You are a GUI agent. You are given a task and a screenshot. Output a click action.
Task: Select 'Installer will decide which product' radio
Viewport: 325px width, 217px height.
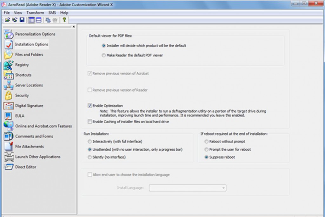tap(104, 46)
